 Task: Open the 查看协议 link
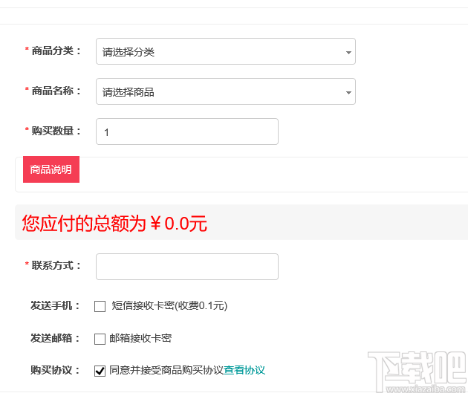click(244, 370)
